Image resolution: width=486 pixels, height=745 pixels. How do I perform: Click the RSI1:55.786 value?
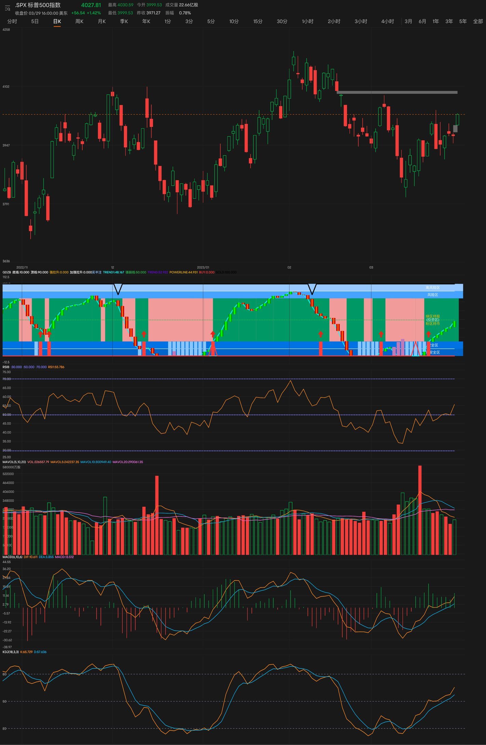56,367
